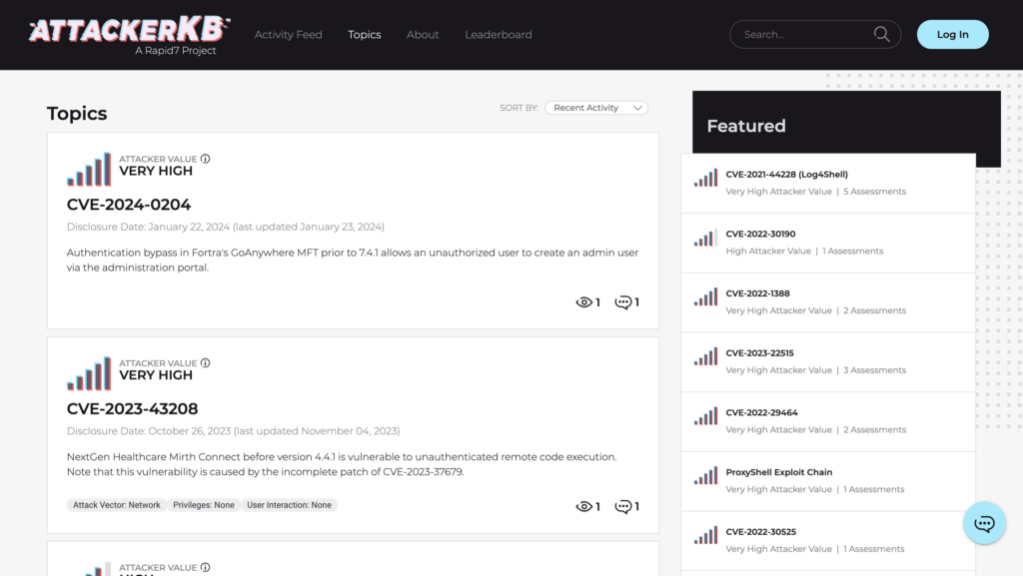This screenshot has height=576, width=1023.
Task: Go to the Topics nav item
Action: pyautogui.click(x=364, y=35)
